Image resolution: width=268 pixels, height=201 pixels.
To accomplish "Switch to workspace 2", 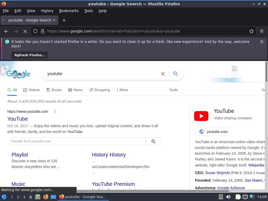I will (18, 197).
